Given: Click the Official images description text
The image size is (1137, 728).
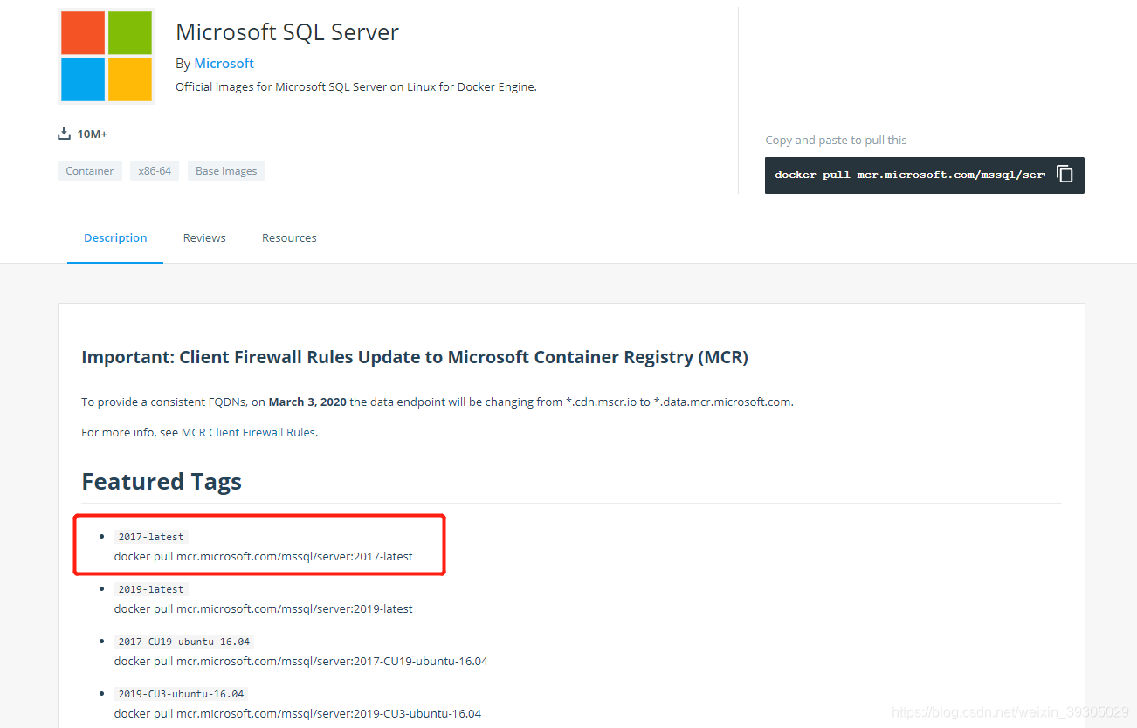Looking at the screenshot, I should point(356,86).
